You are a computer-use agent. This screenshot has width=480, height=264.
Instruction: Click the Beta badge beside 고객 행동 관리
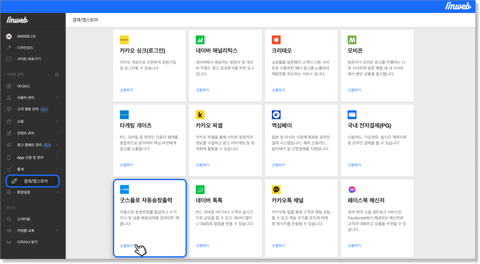click(44, 109)
